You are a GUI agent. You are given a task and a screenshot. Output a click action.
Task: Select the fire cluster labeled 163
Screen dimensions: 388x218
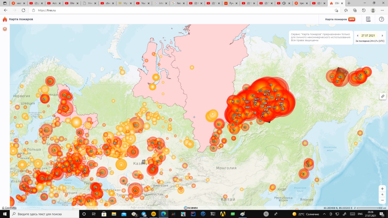click(339, 77)
